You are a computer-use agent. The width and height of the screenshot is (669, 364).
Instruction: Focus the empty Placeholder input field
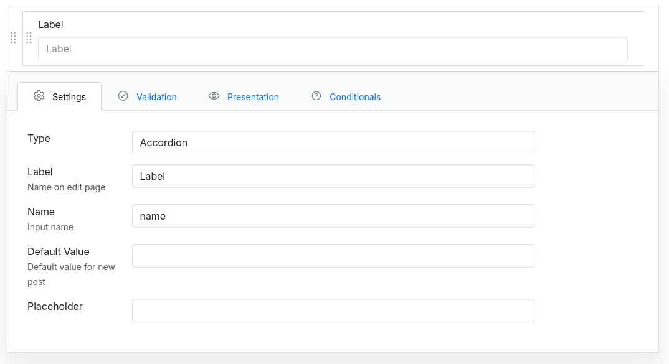point(333,310)
